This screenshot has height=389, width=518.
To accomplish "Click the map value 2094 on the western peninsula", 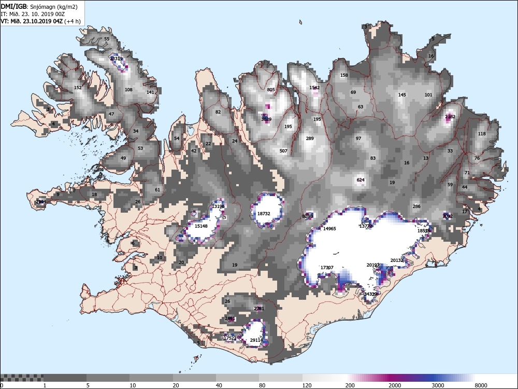I will pos(41,201).
